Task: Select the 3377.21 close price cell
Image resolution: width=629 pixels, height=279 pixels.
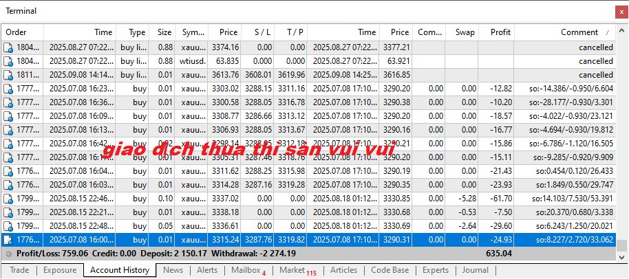Action: click(396, 47)
